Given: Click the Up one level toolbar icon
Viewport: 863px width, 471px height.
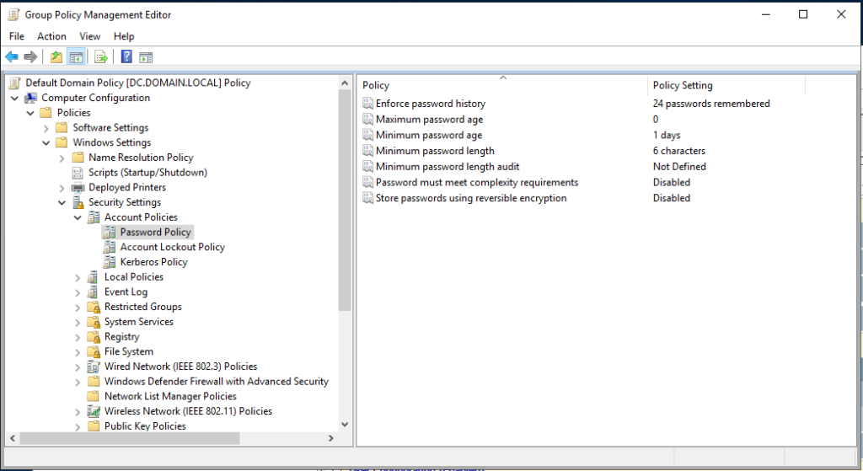Looking at the screenshot, I should pos(56,56).
